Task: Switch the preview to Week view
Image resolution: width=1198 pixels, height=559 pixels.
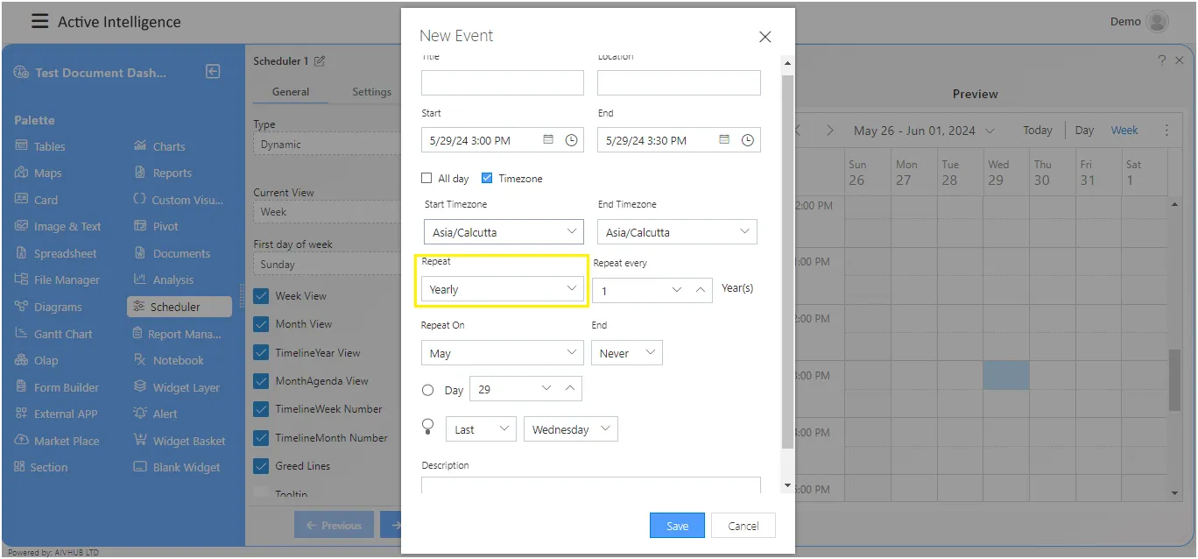Action: 1124,131
